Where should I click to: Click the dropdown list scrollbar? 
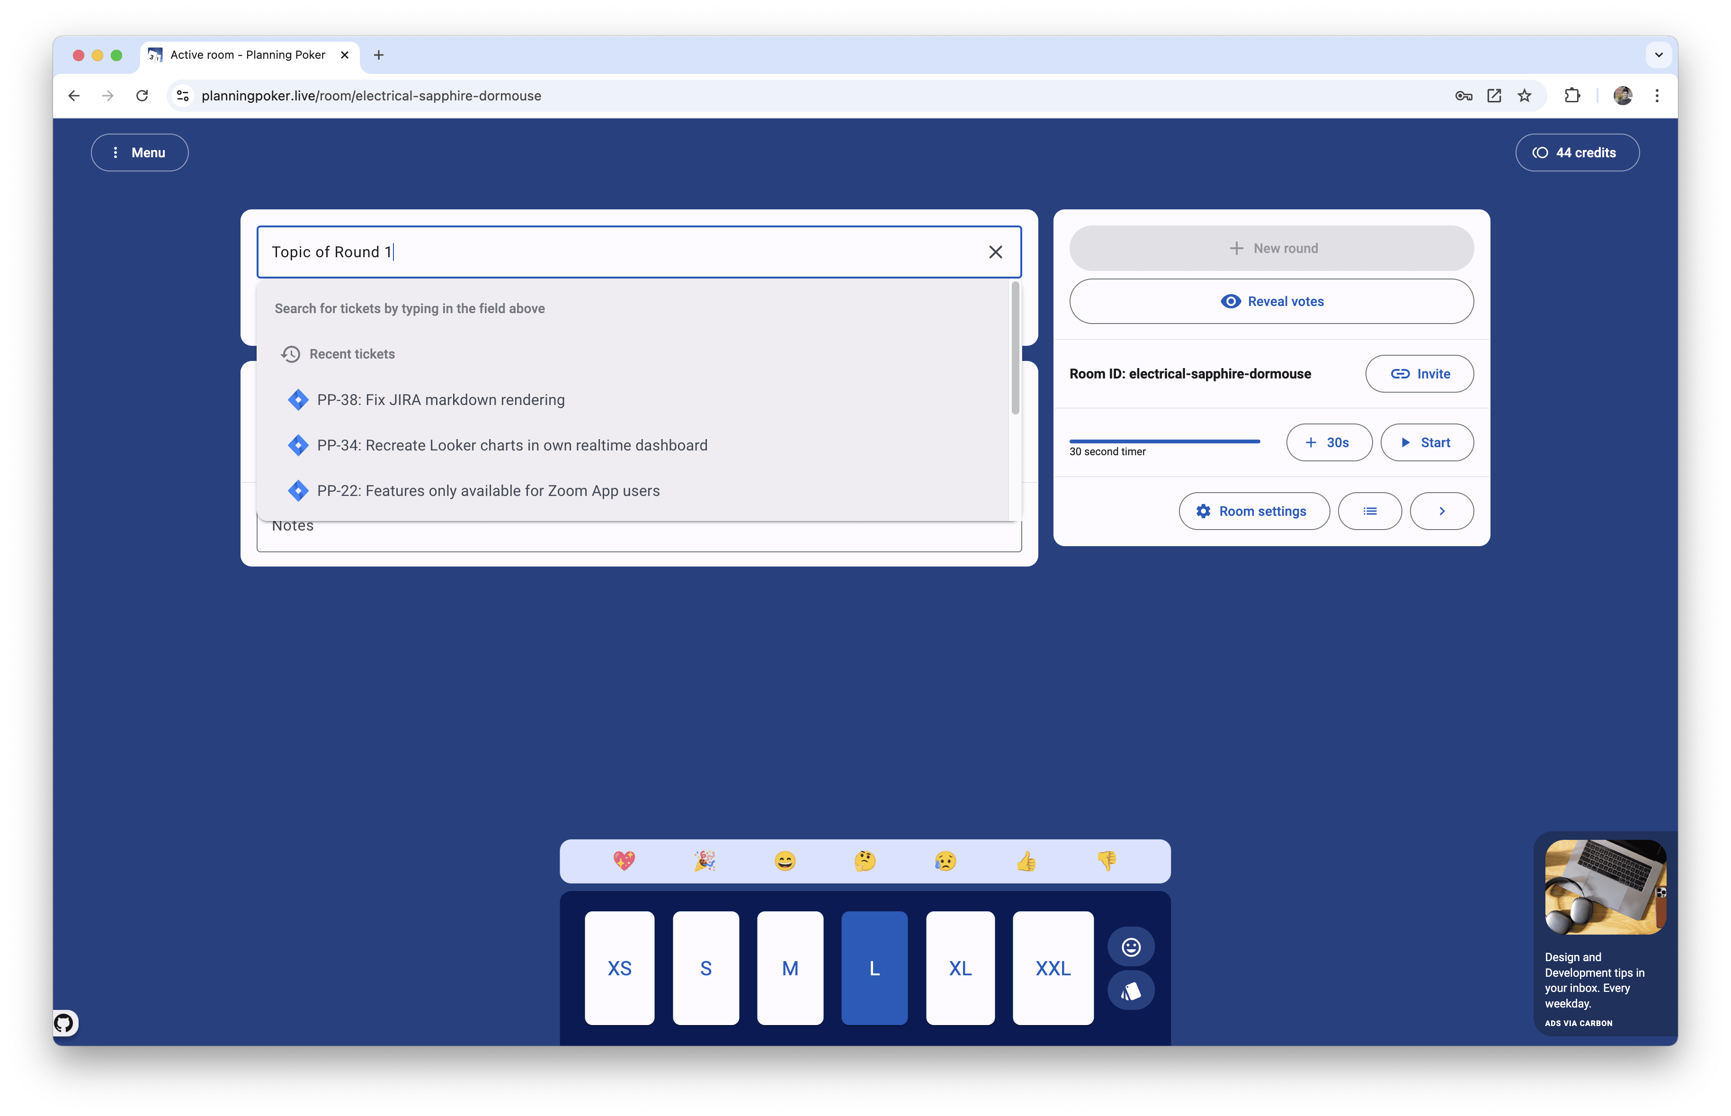(x=1016, y=349)
